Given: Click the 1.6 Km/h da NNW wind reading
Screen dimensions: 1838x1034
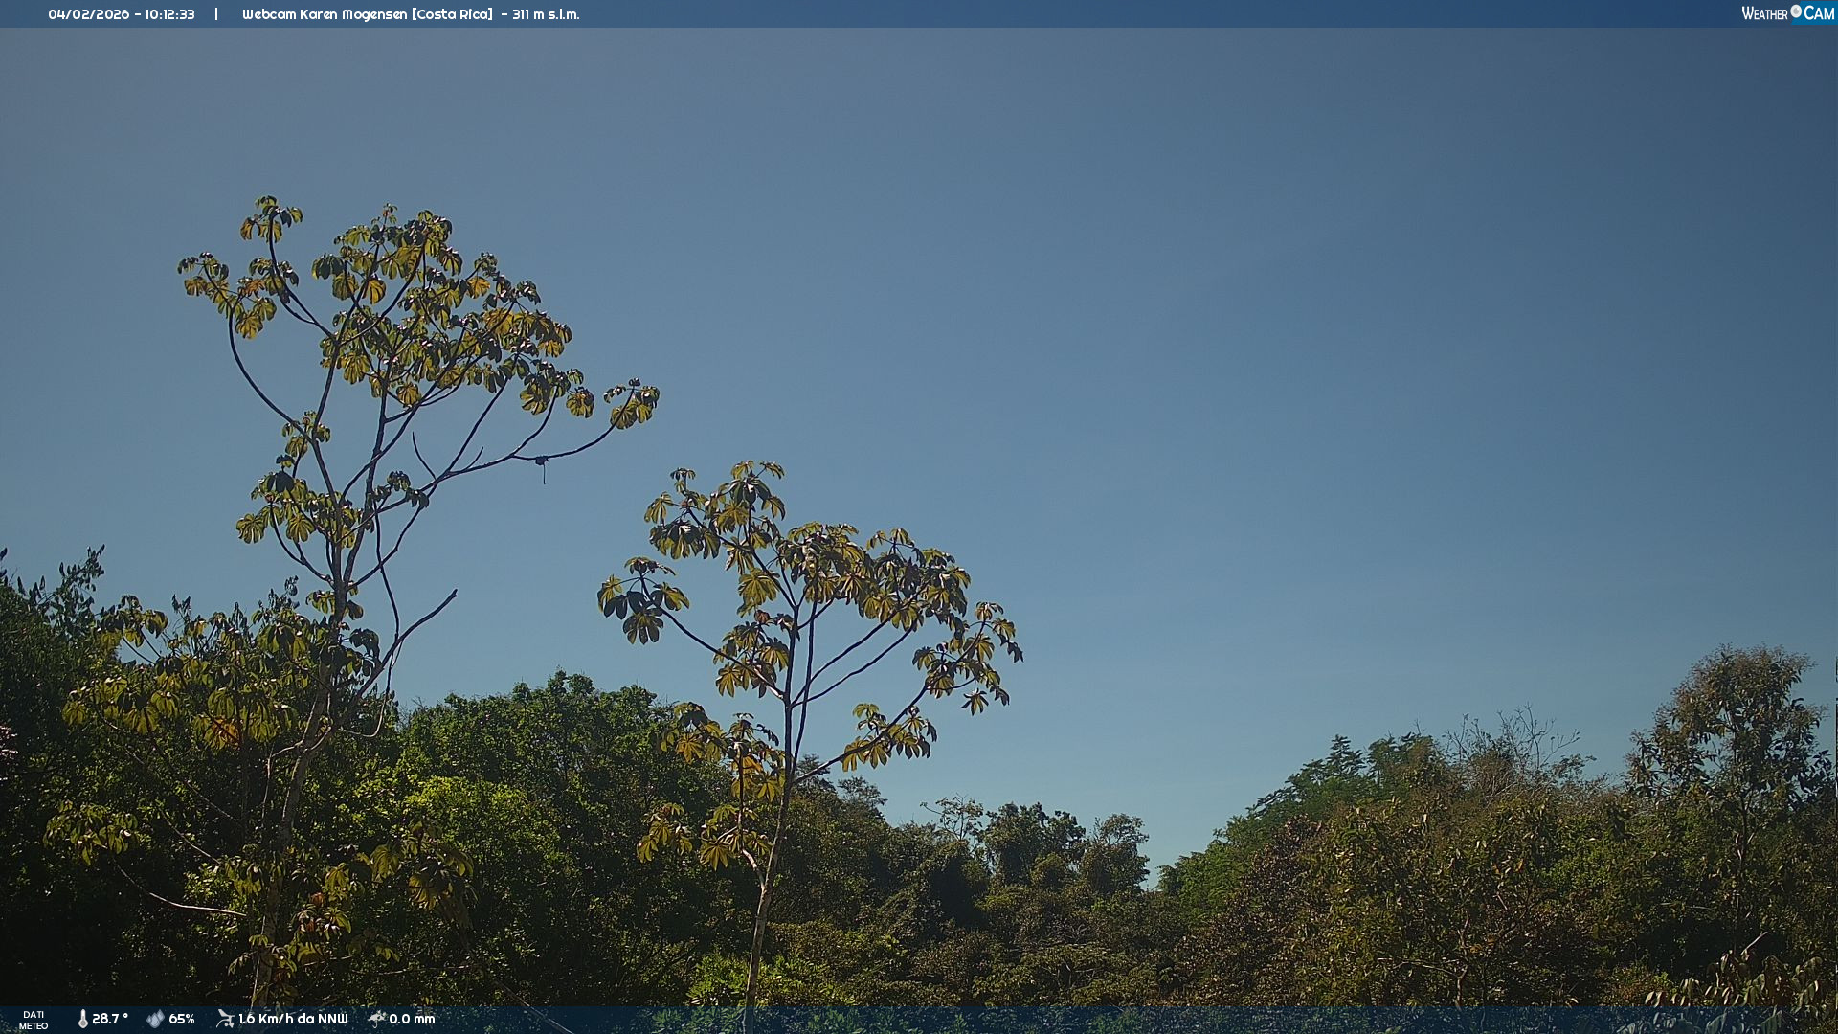Looking at the screenshot, I should (293, 1019).
